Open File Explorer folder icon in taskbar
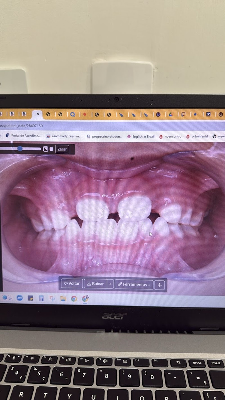This screenshot has height=400, width=225. coord(63,298)
